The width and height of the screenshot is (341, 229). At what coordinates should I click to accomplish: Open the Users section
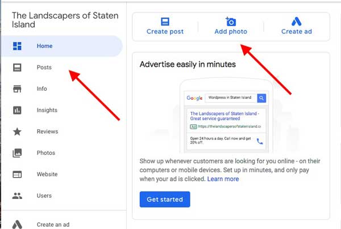coord(62,196)
